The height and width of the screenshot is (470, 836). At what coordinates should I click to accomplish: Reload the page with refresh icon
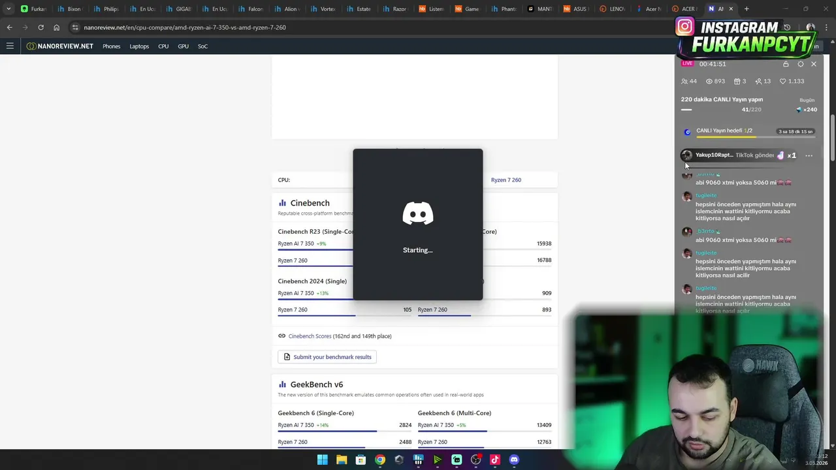40,27
